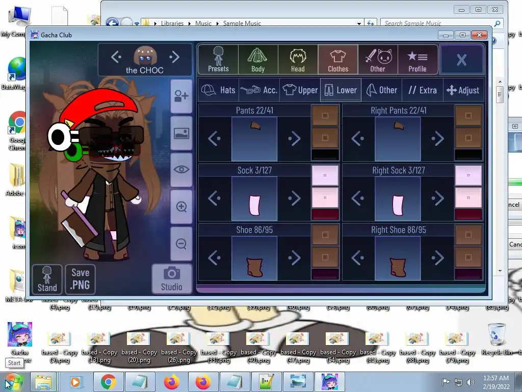Pick the top brown Pants color swatch
Image resolution: width=522 pixels, height=392 pixels.
click(x=325, y=116)
